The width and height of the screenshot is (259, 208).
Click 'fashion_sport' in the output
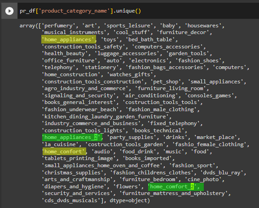[x=192, y=165]
